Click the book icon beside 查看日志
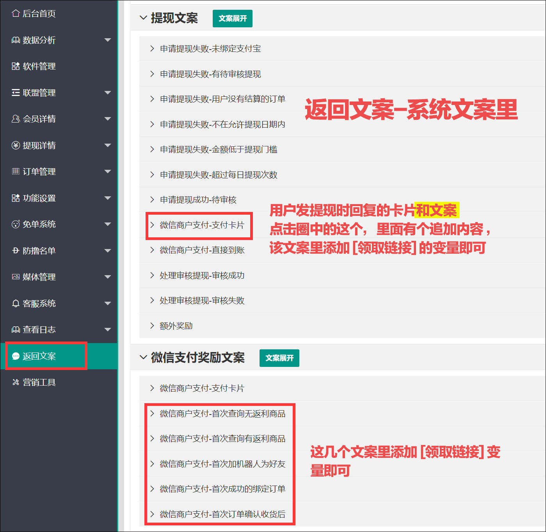This screenshot has width=546, height=532. (16, 330)
